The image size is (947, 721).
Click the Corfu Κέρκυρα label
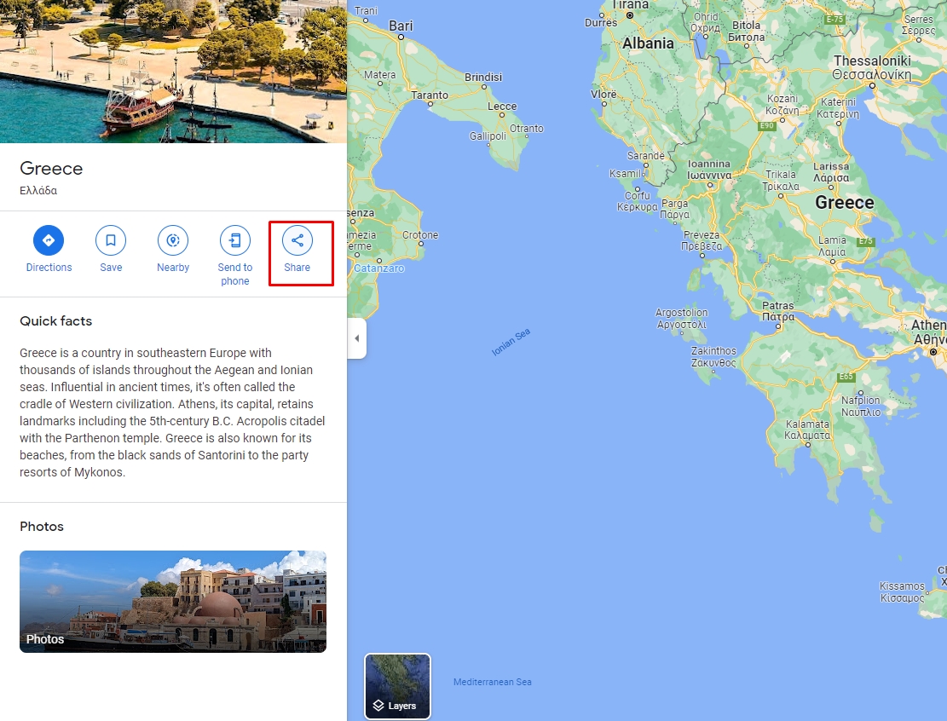[638, 201]
